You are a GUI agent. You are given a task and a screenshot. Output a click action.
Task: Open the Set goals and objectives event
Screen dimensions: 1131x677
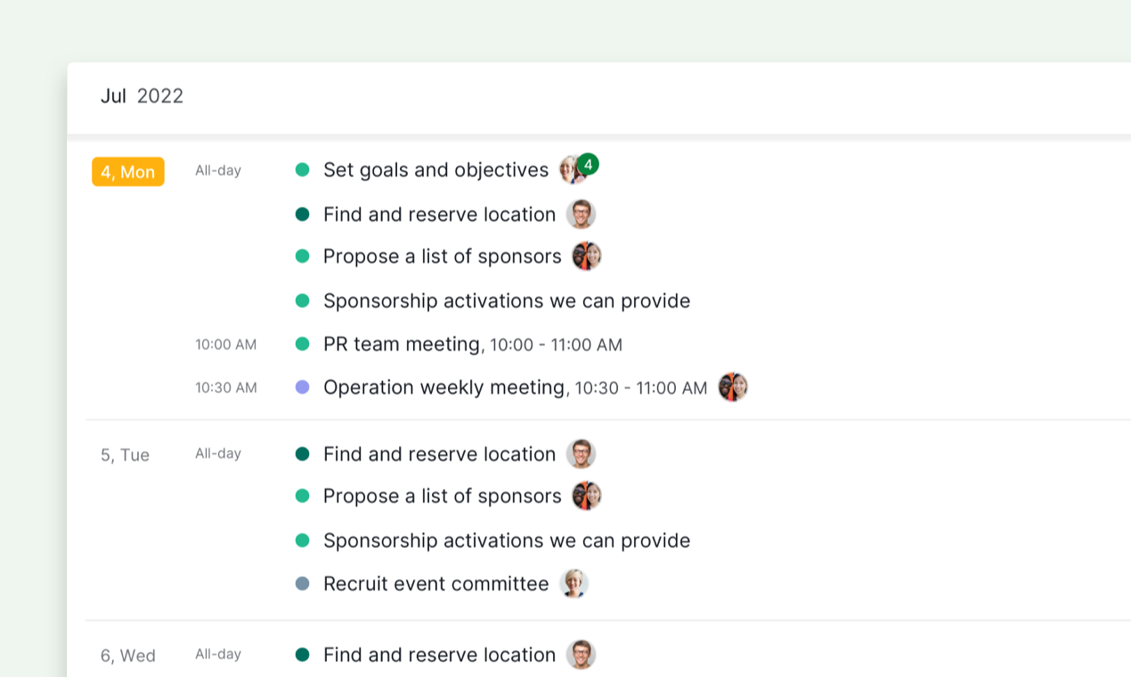pos(435,170)
